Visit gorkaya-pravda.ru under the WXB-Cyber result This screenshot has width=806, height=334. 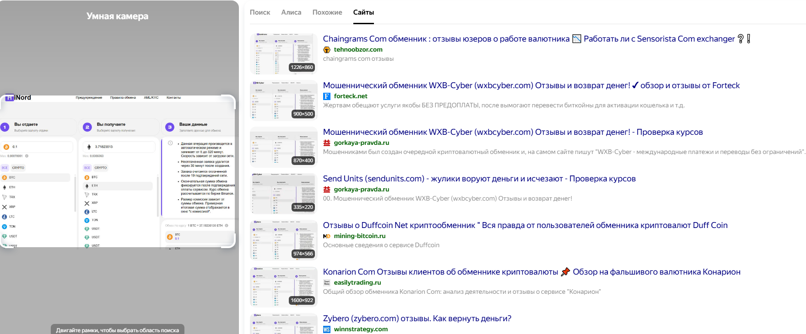[x=362, y=143]
